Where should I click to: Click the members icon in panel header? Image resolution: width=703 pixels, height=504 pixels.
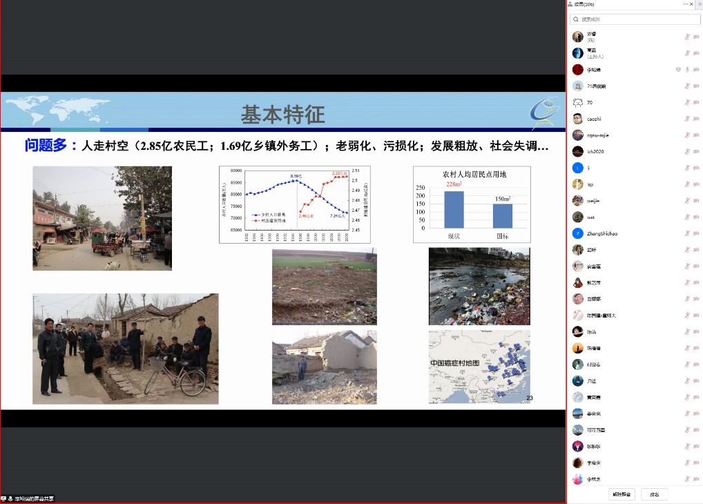[570, 4]
